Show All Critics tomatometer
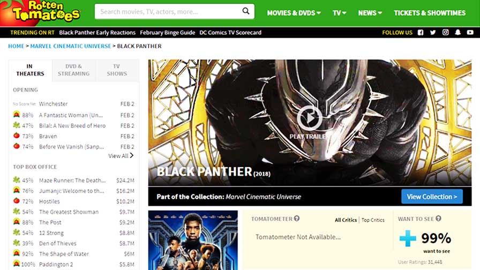The width and height of the screenshot is (480, 270). click(x=346, y=220)
